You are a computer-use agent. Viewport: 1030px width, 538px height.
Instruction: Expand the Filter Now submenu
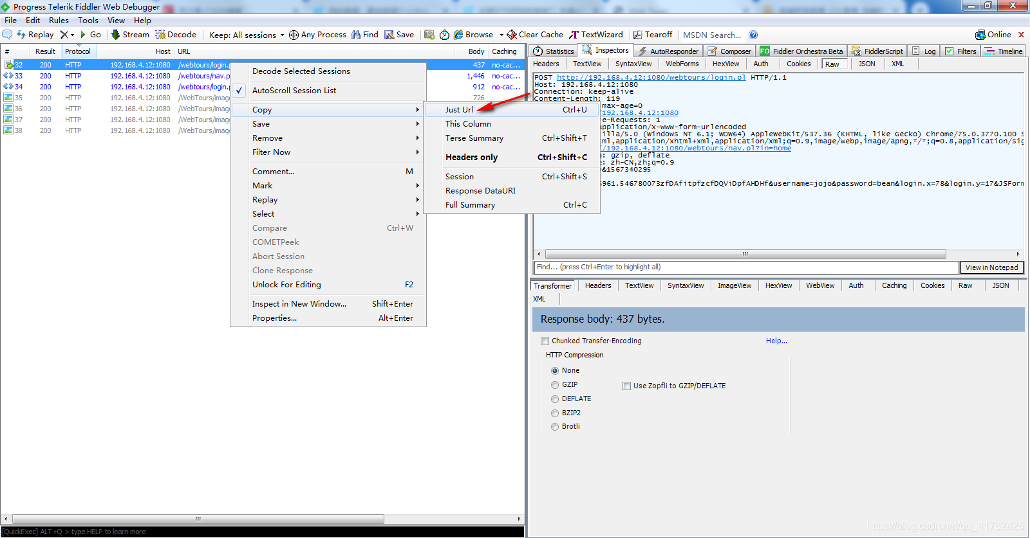point(328,152)
